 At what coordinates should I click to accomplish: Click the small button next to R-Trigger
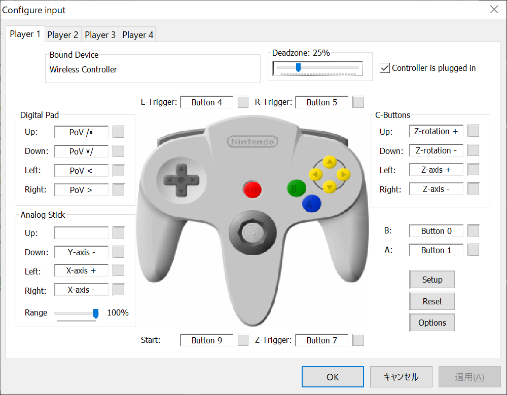(x=358, y=102)
